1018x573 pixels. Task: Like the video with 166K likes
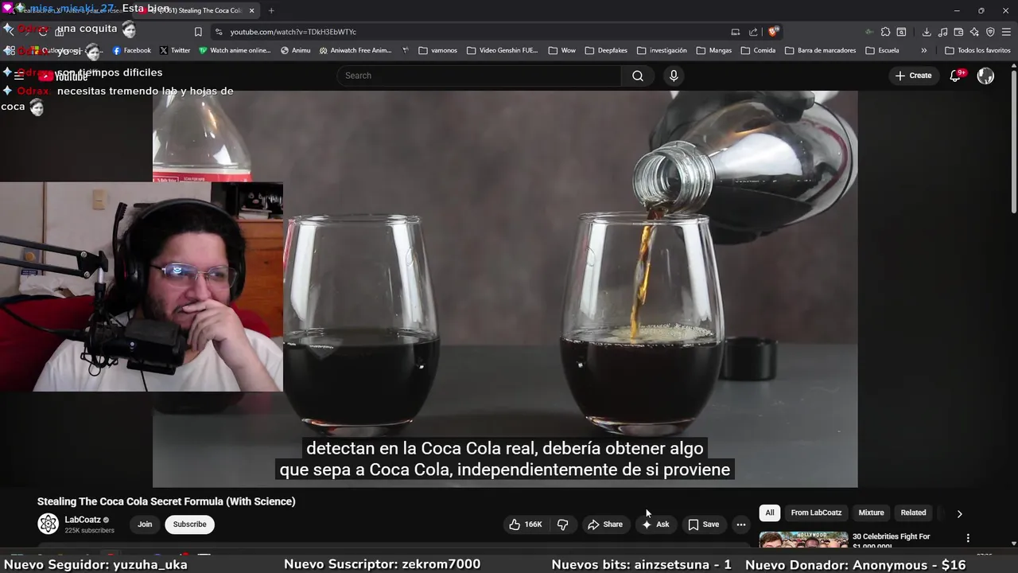(526, 524)
